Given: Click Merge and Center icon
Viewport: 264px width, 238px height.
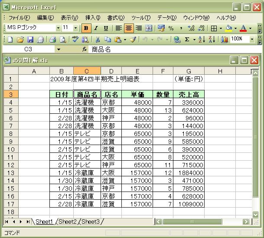Looking at the screenshot, I should pos(149,28).
